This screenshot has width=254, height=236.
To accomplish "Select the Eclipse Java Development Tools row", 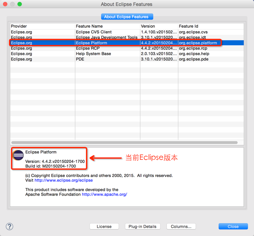I will pos(106,38).
